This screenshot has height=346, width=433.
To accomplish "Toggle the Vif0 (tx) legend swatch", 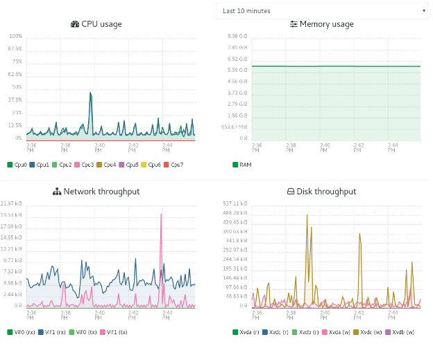I will [x=71, y=332].
